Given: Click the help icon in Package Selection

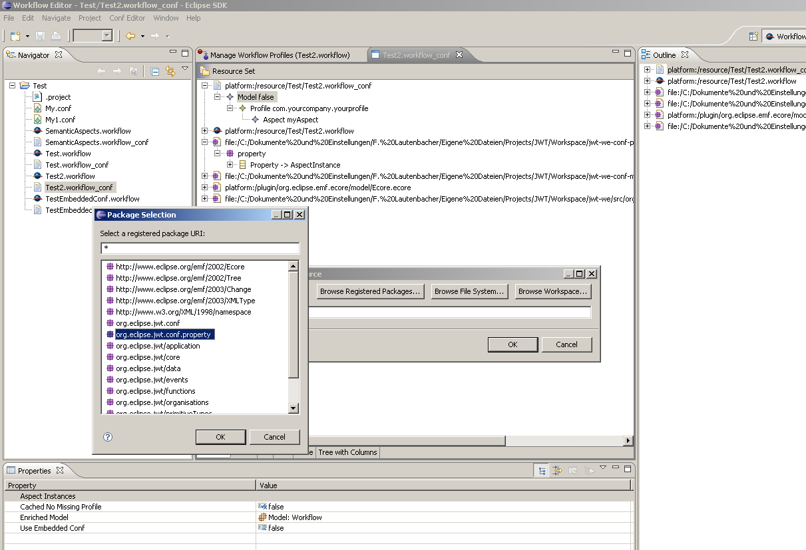Looking at the screenshot, I should pyautogui.click(x=108, y=437).
